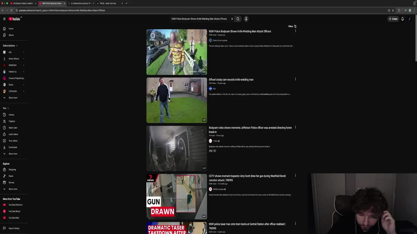Play the NSW Police Bodycam video thumbnail
417x234 pixels.
[x=177, y=52]
